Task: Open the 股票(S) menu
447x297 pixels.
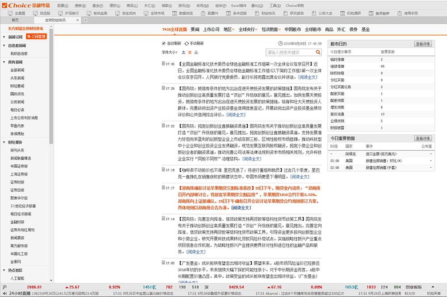Action: [x=63, y=5]
